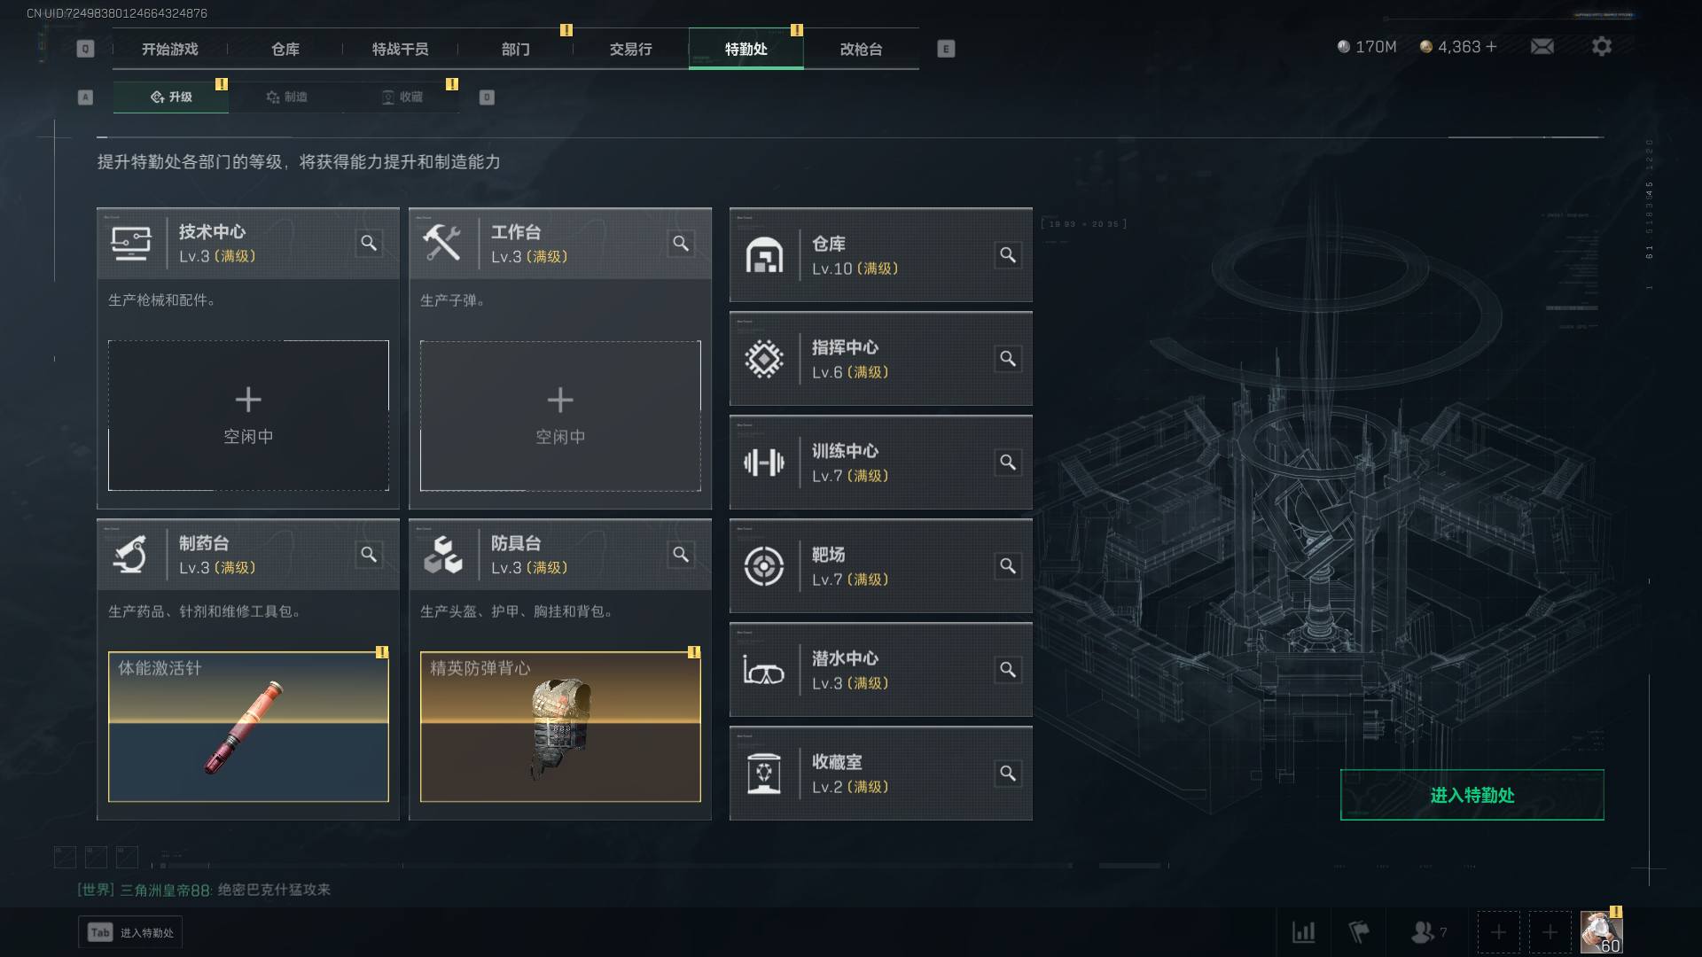Viewport: 1702px width, 957px height.
Task: Click the magnifier on 工作台 card
Action: click(x=681, y=243)
